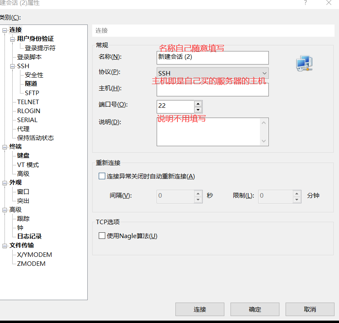Click the 取消 button
This screenshot has width=339, height=323.
(309, 309)
